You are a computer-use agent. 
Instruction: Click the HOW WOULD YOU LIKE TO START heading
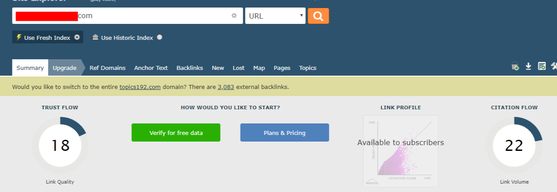(x=230, y=108)
